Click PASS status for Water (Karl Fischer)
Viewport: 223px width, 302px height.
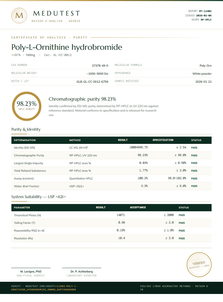(x=194, y=186)
